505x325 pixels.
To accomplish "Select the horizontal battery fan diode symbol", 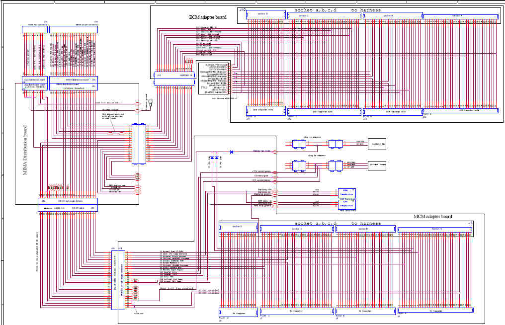I will (231, 152).
